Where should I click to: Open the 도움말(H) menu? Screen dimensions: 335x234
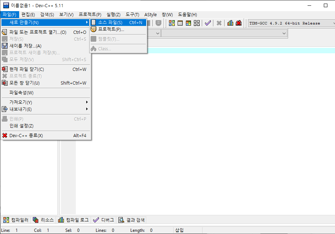point(187,14)
